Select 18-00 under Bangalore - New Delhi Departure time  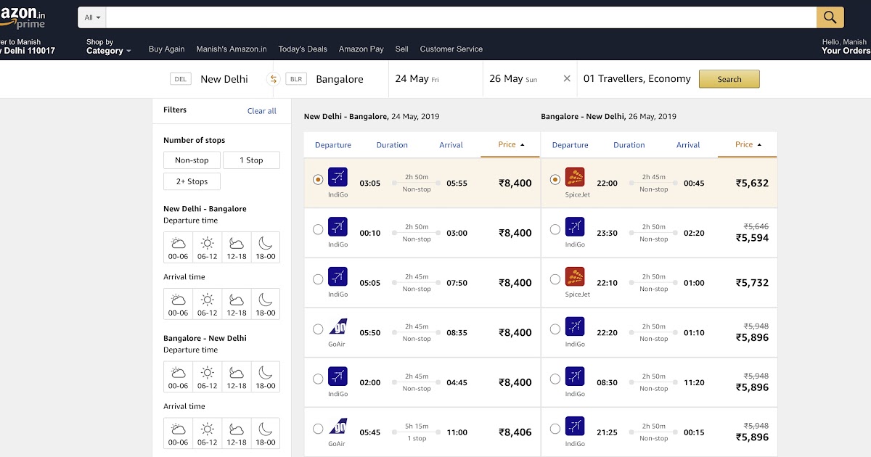click(266, 376)
